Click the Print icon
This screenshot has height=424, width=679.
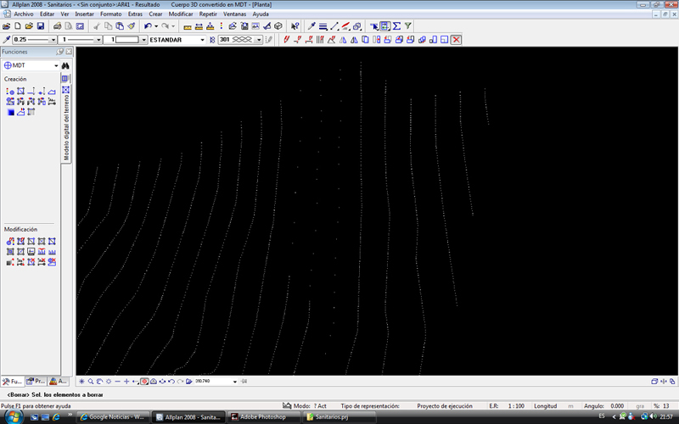[57, 26]
